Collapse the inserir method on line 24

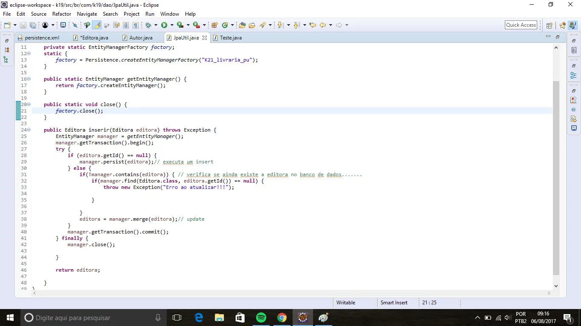tap(29, 130)
